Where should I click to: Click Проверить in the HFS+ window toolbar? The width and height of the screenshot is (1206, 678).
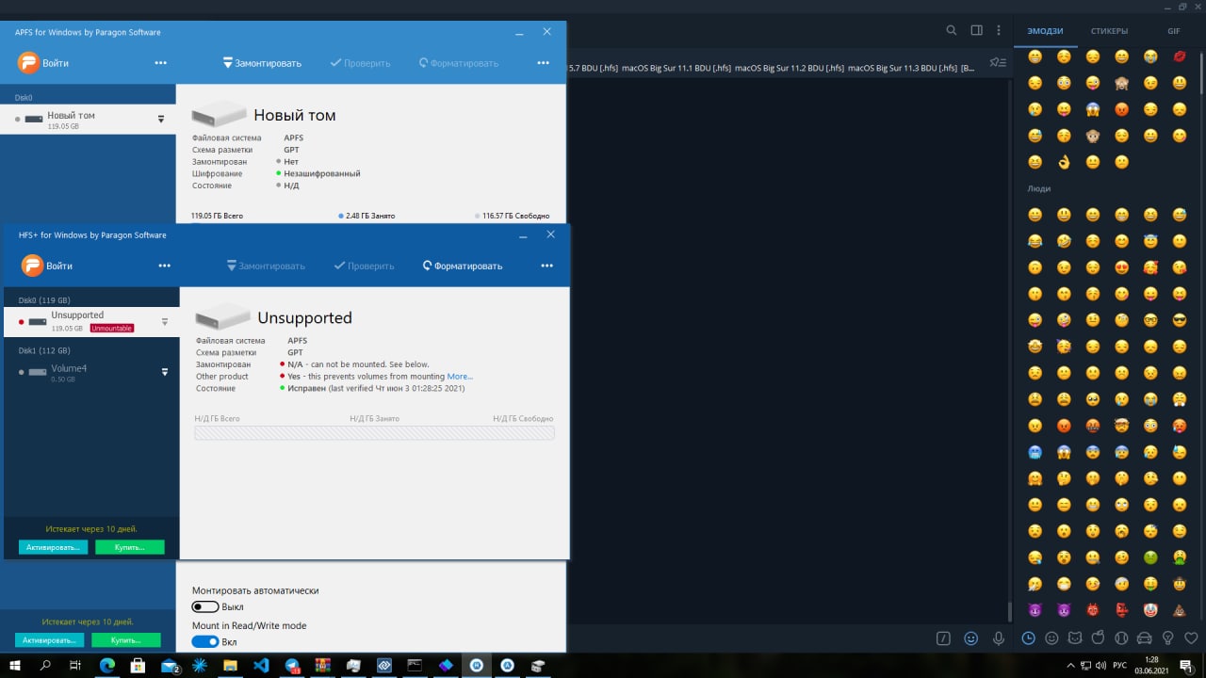(364, 266)
